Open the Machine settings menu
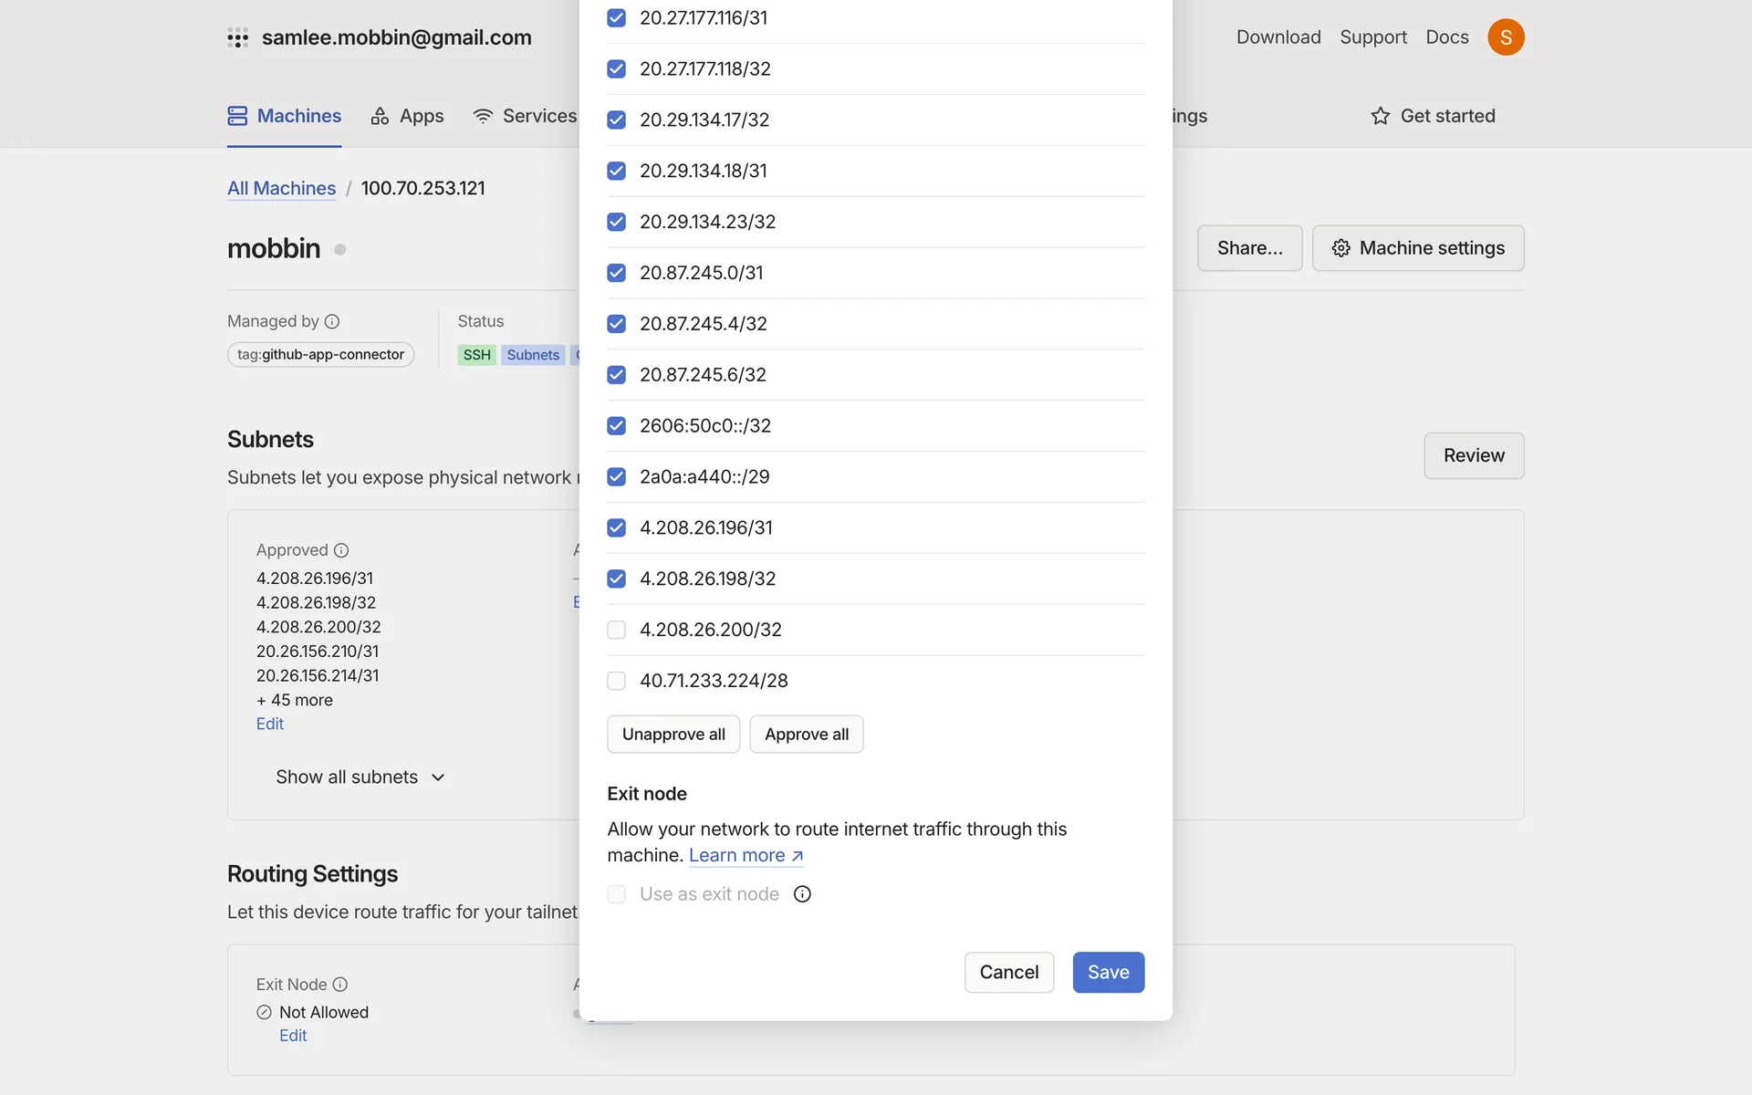The width and height of the screenshot is (1752, 1095). point(1417,248)
